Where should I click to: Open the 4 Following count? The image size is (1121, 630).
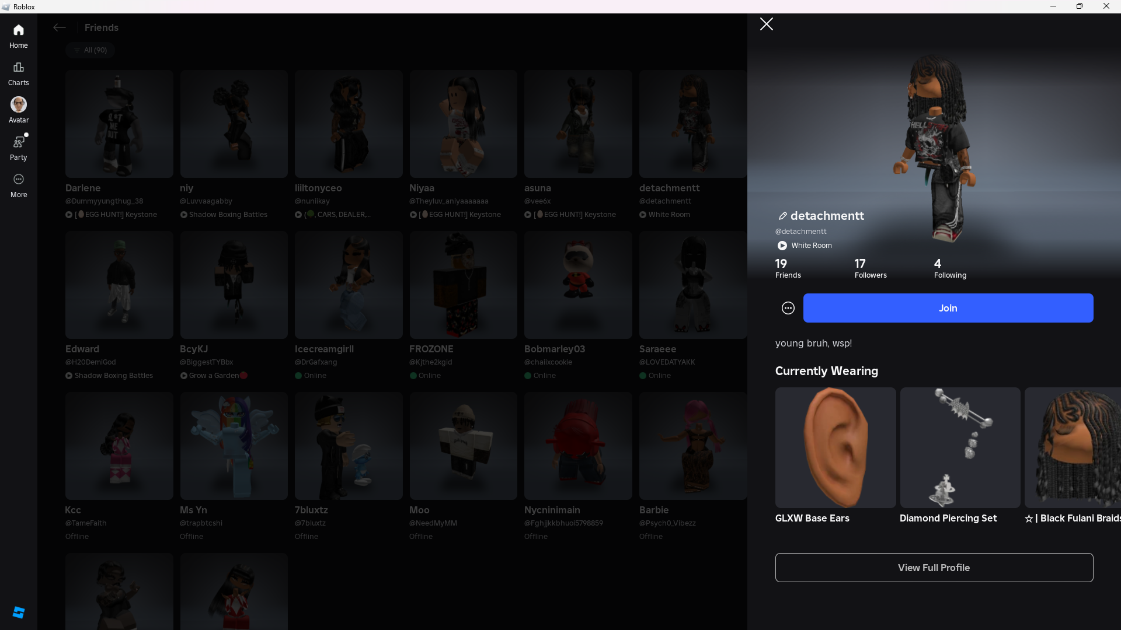point(949,268)
